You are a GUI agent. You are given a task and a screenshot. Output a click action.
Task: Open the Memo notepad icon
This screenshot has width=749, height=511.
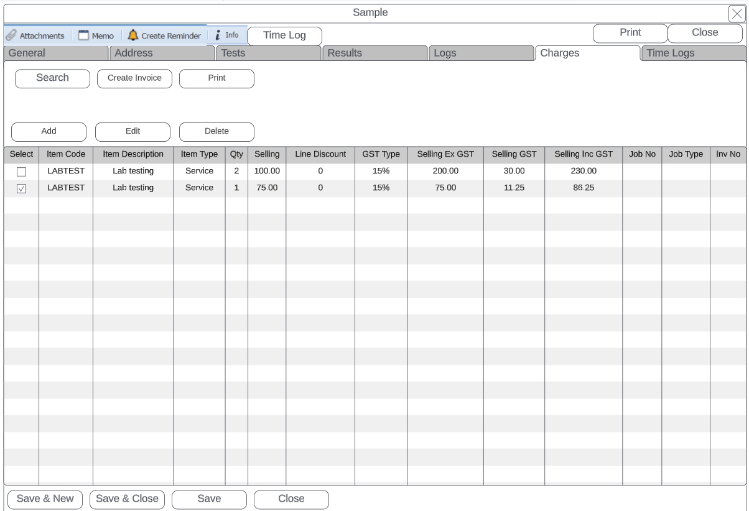click(83, 35)
